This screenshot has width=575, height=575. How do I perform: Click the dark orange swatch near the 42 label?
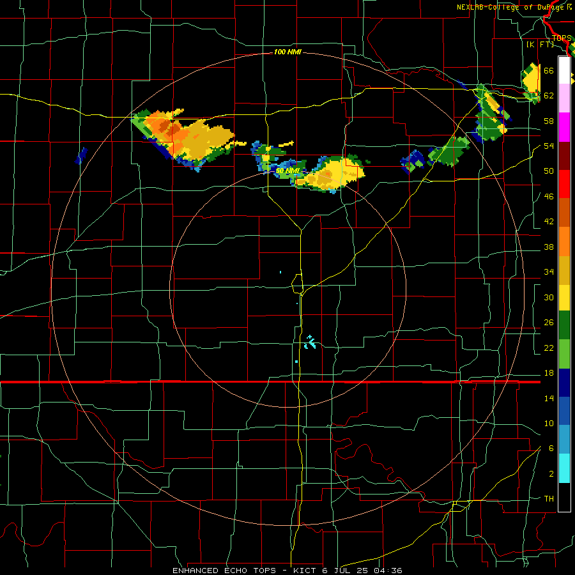click(x=564, y=212)
